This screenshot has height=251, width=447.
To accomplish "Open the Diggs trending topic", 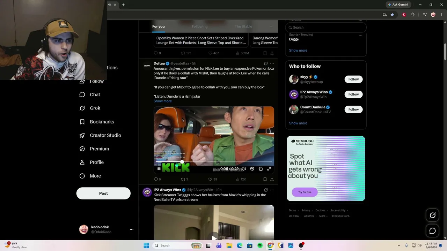I will [x=294, y=39].
